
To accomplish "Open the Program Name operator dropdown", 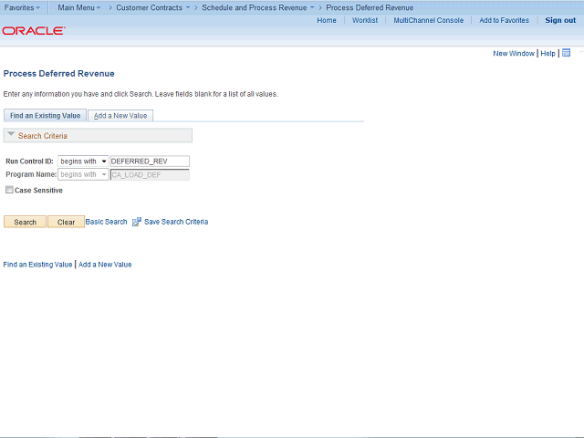I will [x=83, y=174].
